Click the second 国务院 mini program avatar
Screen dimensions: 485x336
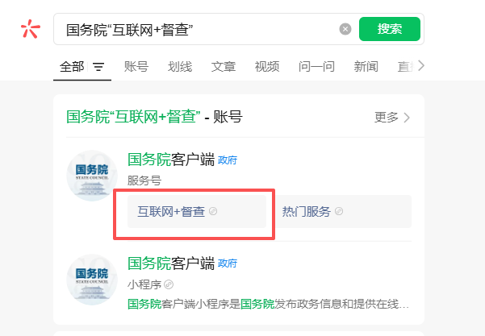click(91, 279)
